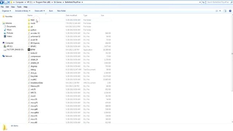
Task: Select the pb folder icon
Action: pyautogui.click(x=29, y=27)
